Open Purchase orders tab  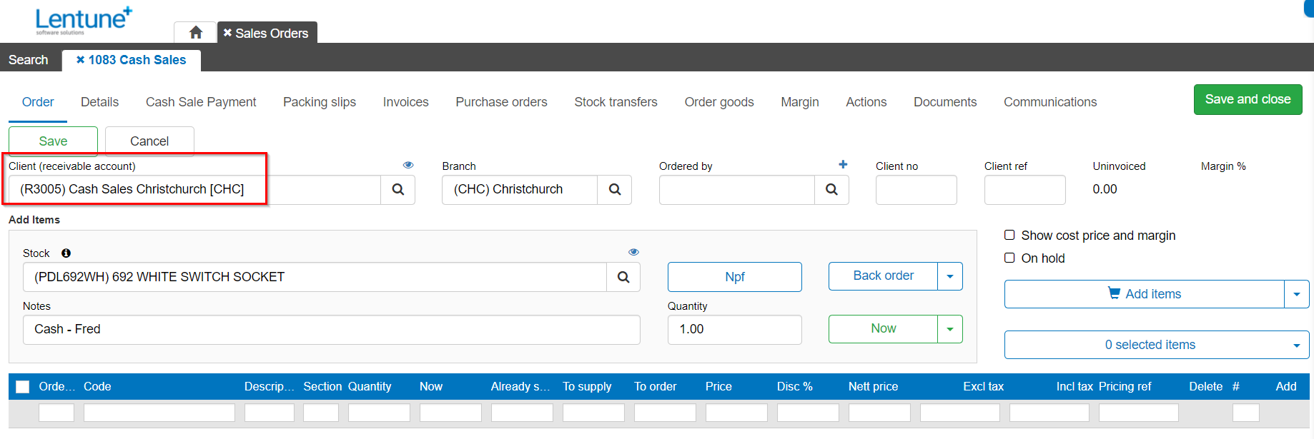(501, 102)
